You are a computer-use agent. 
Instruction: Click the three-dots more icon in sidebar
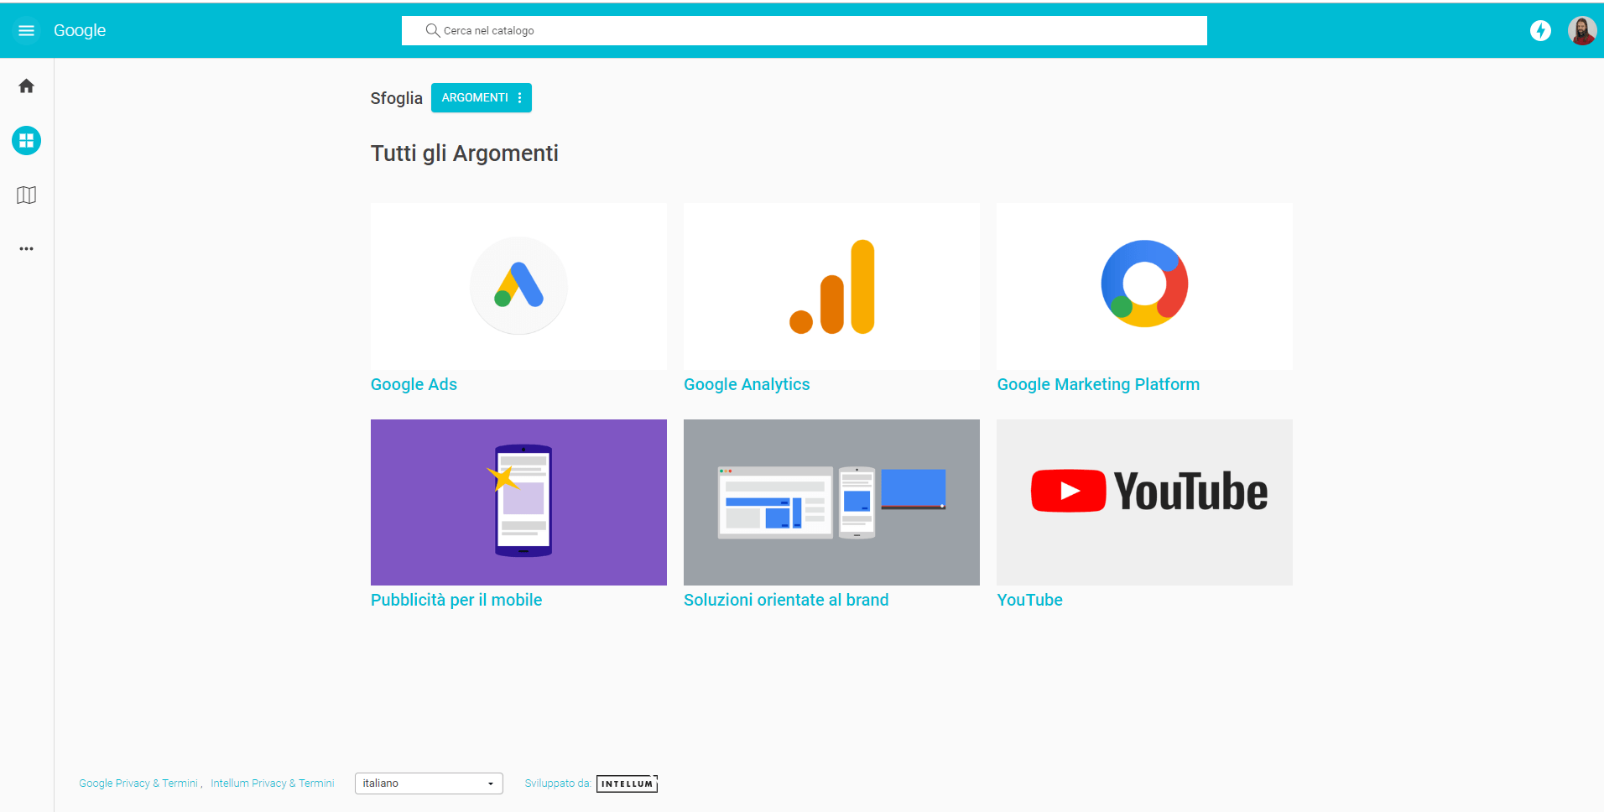(x=26, y=249)
